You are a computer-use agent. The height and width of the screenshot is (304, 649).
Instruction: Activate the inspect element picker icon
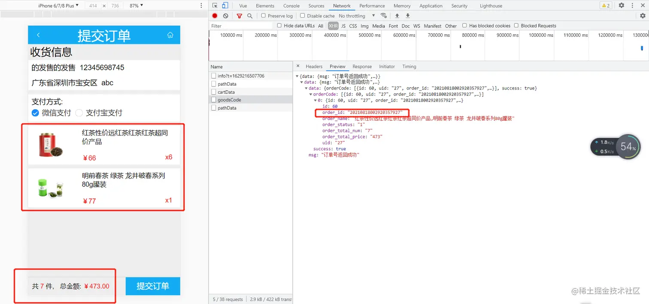215,6
